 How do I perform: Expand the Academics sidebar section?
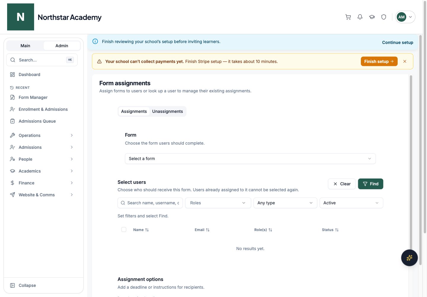click(42, 171)
